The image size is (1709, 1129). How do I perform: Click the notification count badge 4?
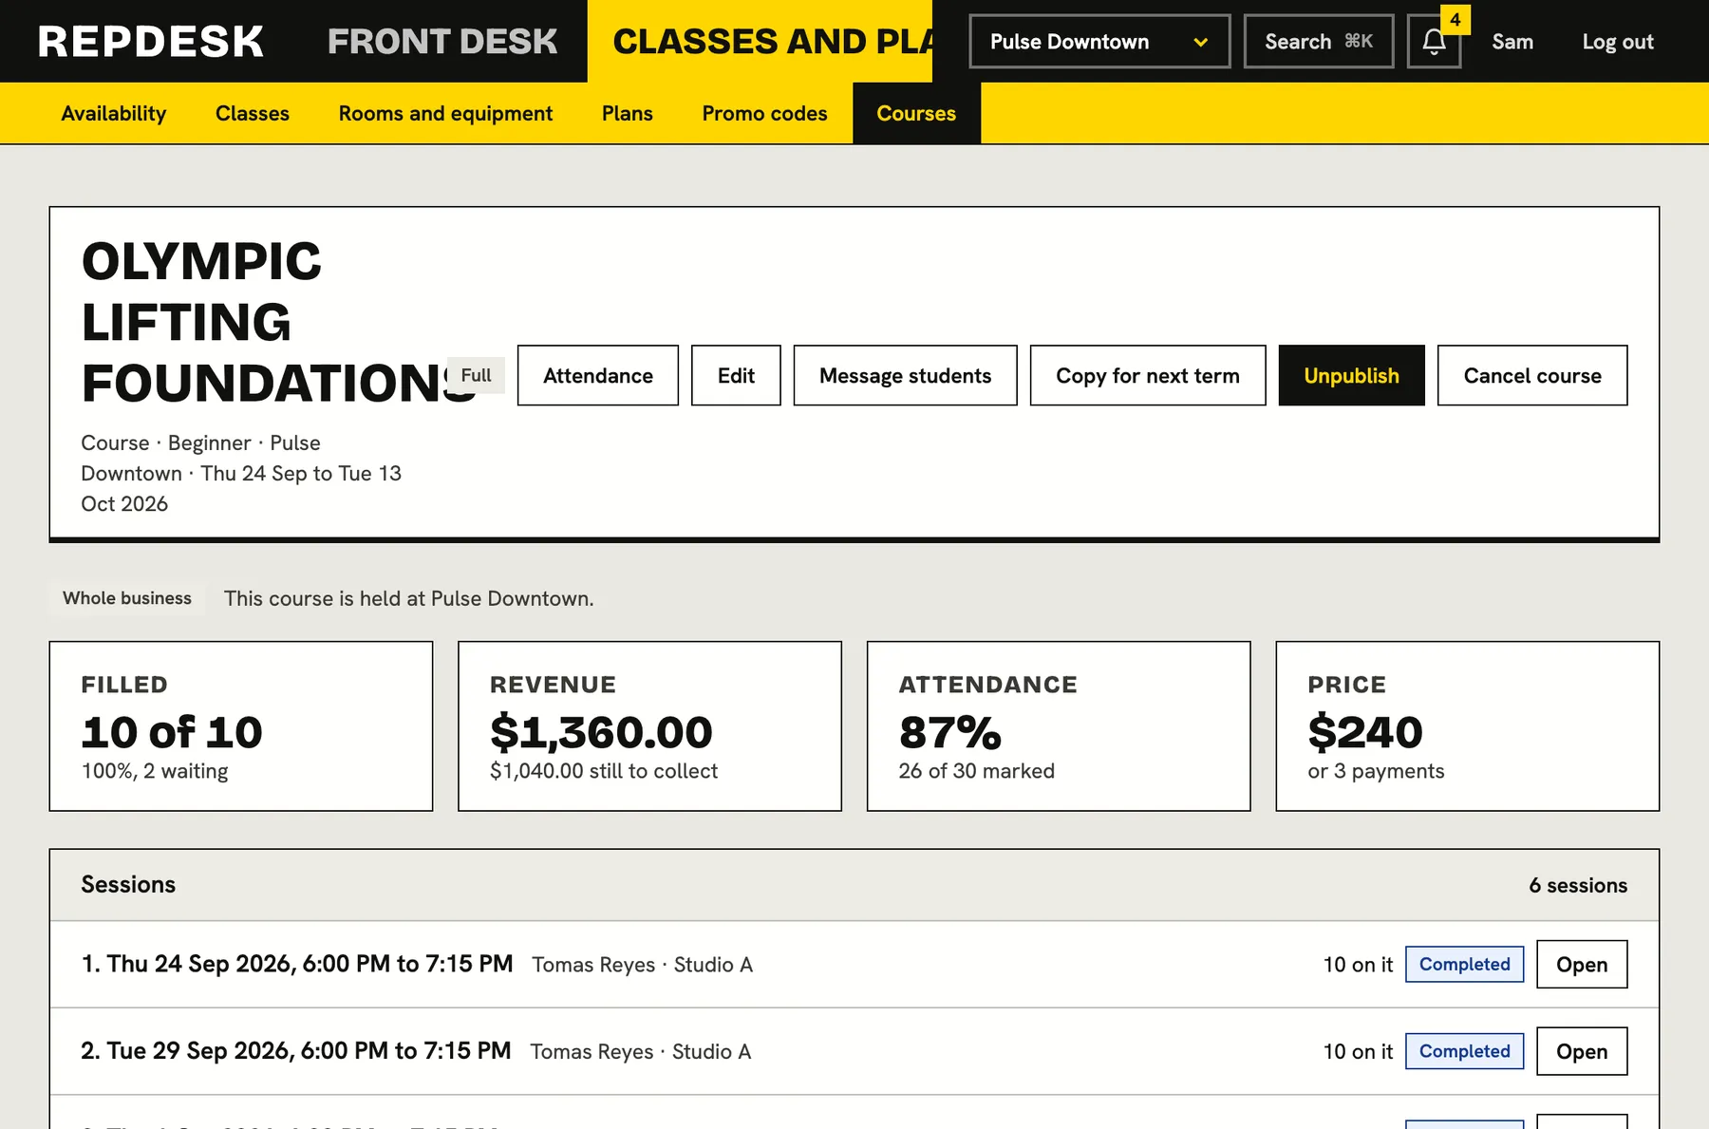1455,20
